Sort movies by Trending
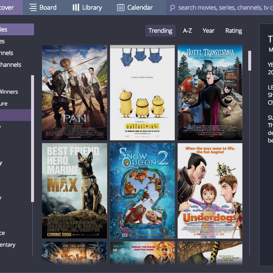The height and width of the screenshot is (273, 273). pos(160,31)
